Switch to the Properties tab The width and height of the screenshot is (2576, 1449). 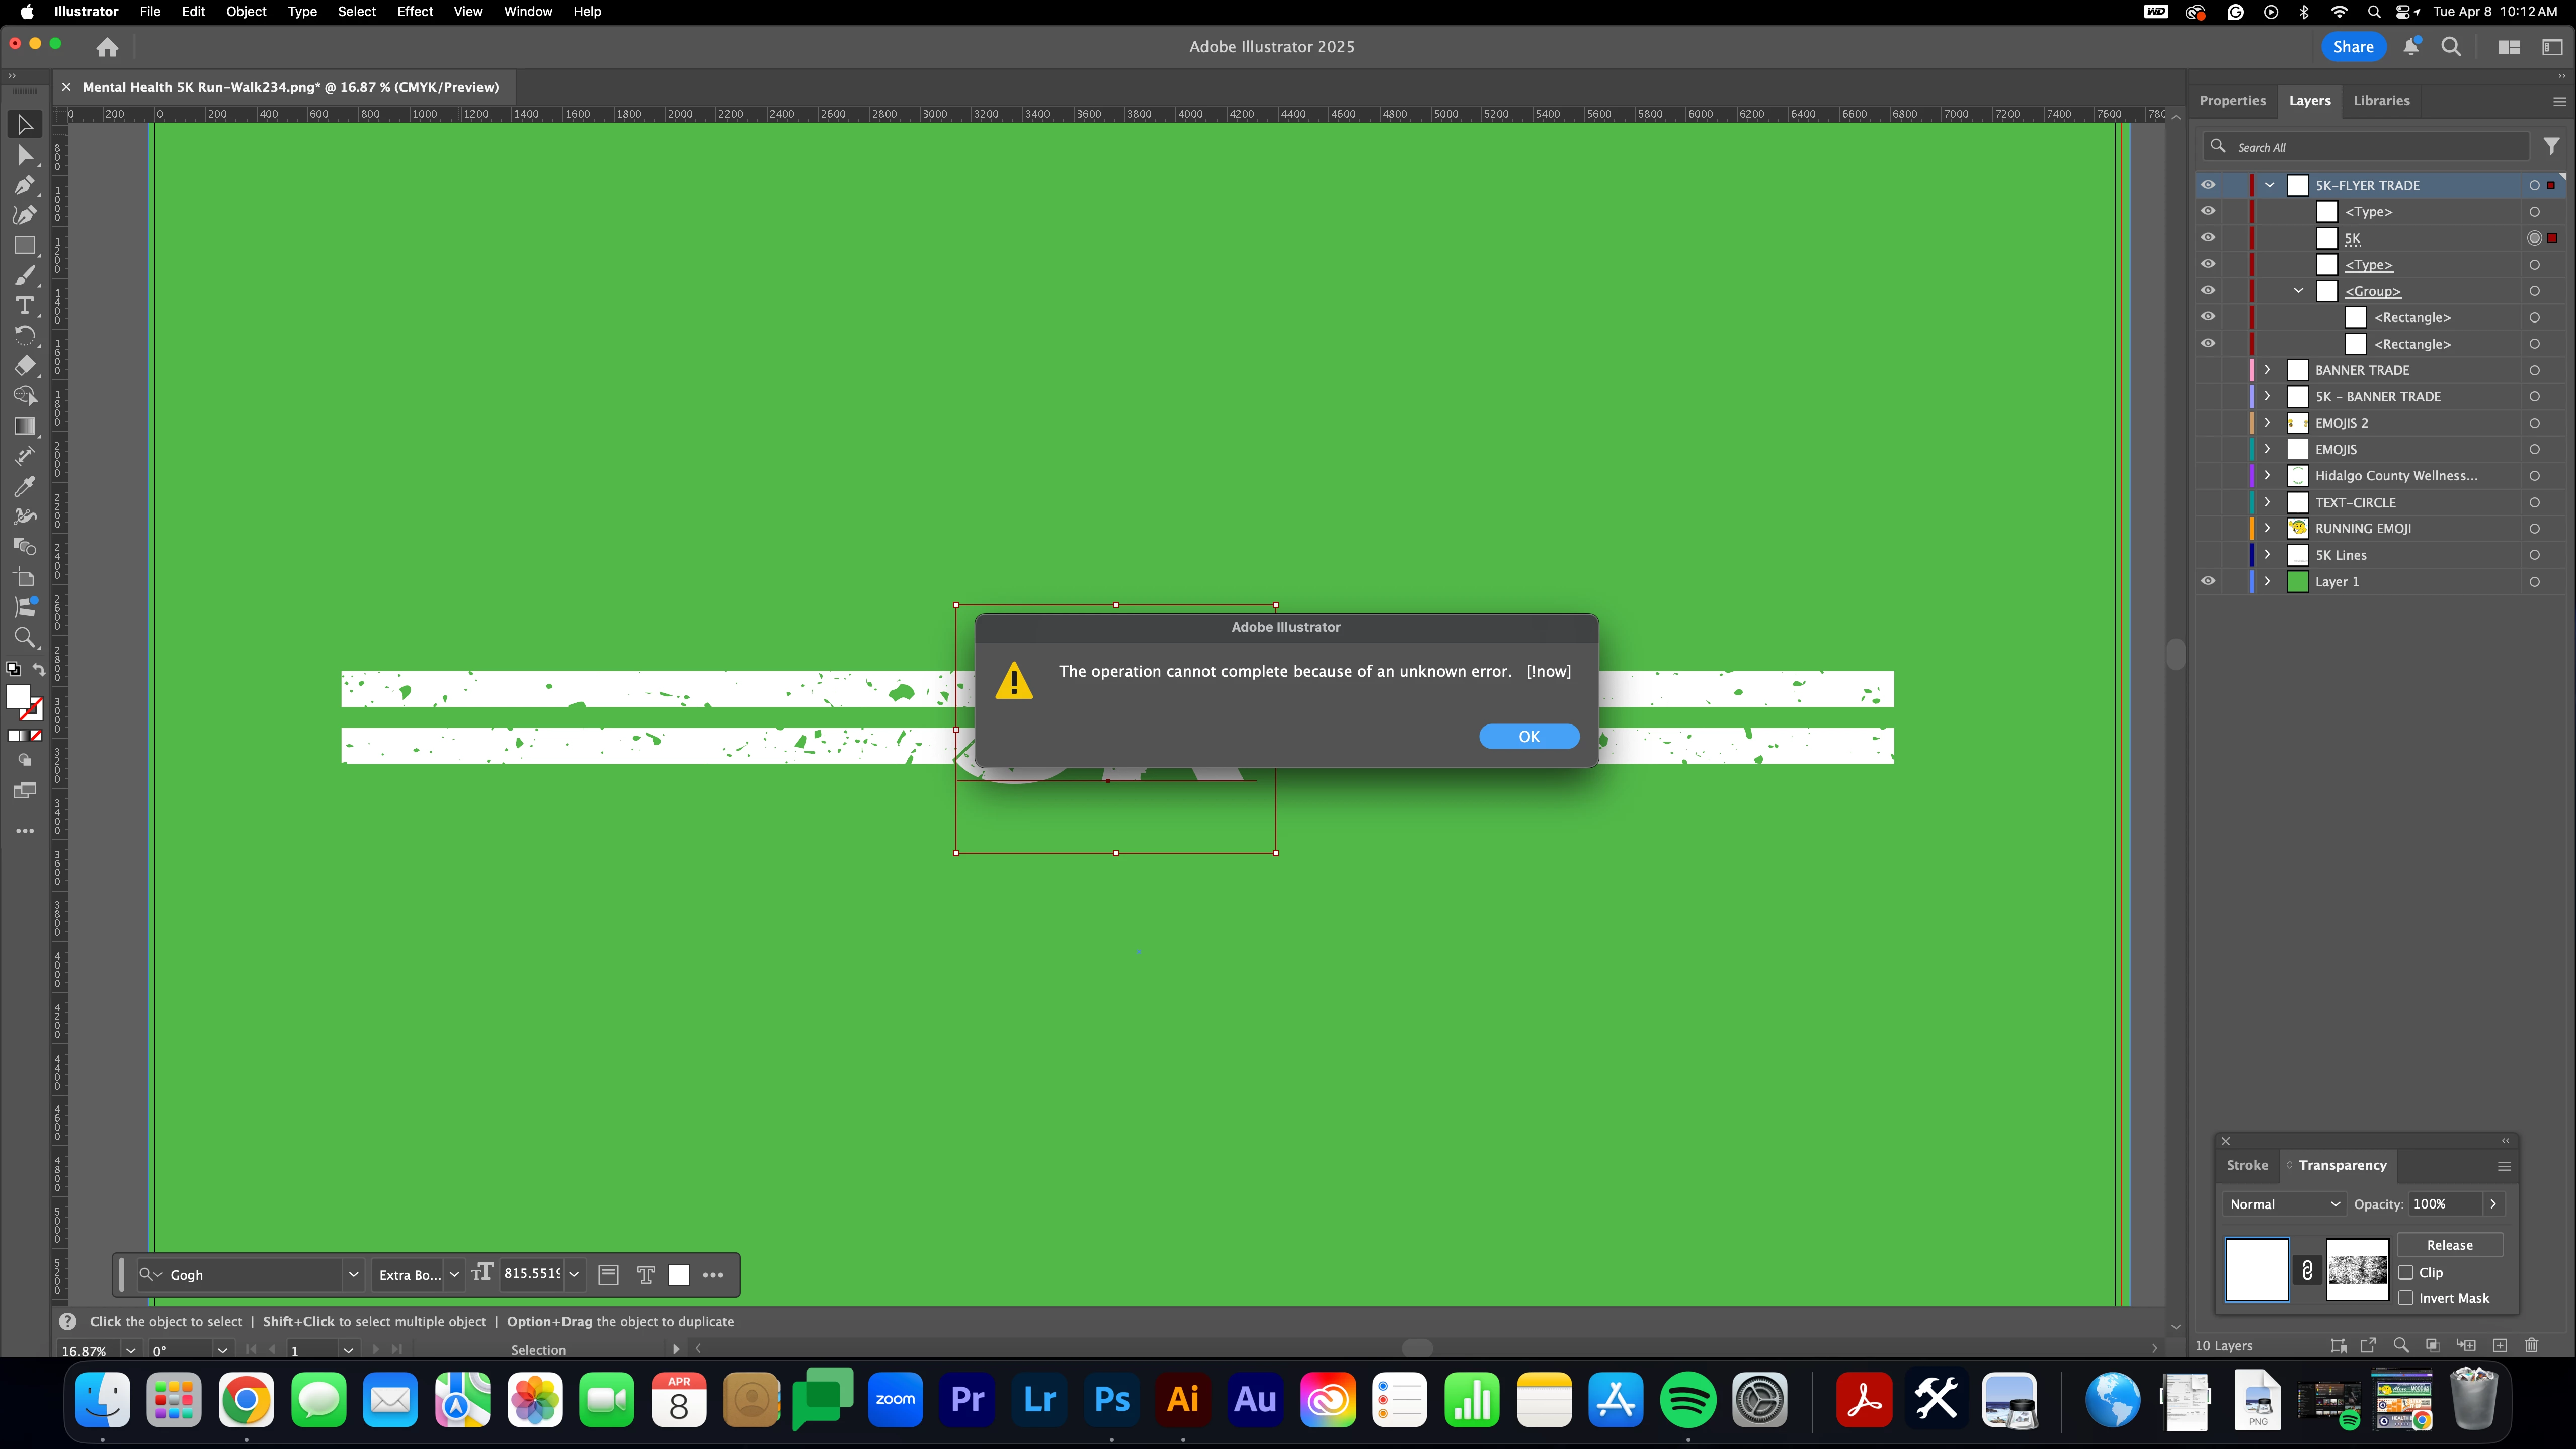(2232, 101)
